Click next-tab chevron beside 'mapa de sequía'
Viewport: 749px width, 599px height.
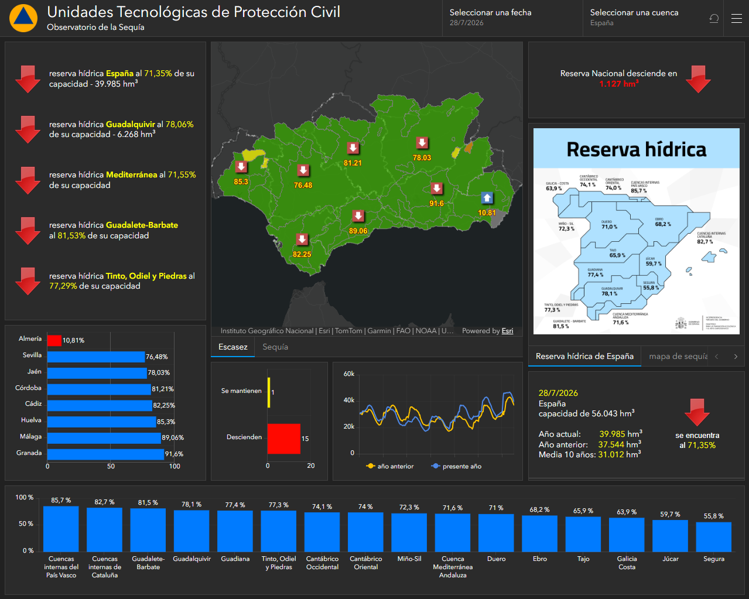click(736, 357)
